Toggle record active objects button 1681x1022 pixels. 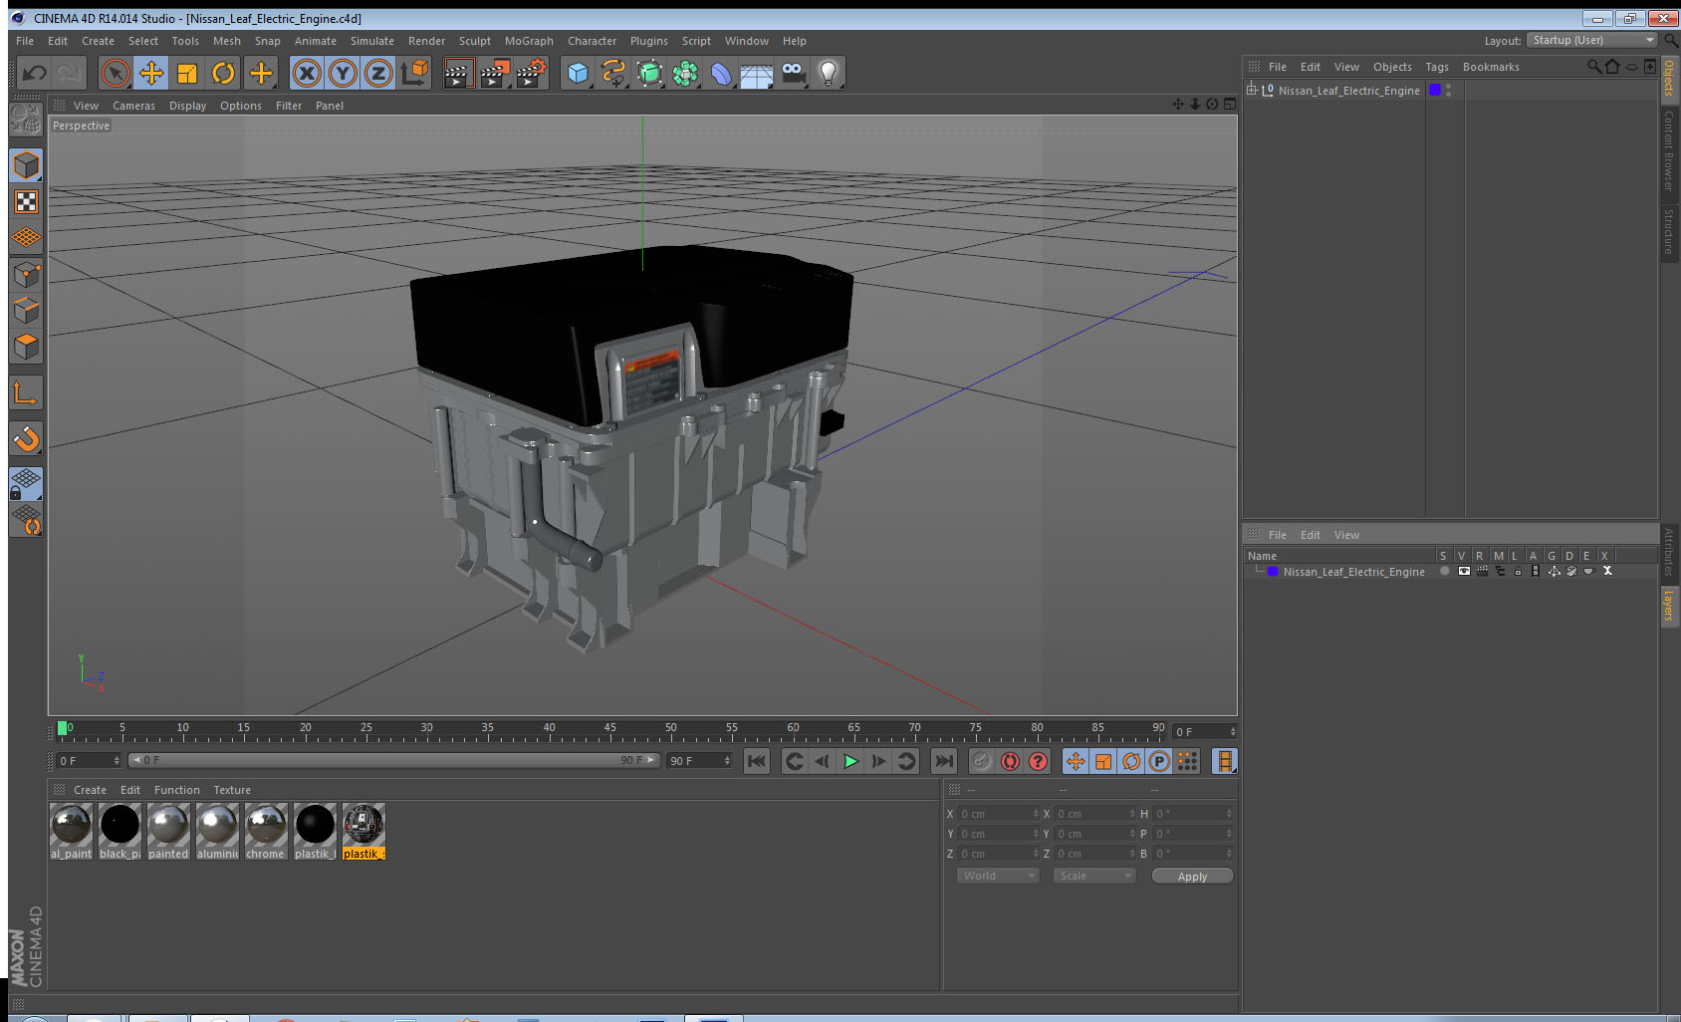point(982,761)
